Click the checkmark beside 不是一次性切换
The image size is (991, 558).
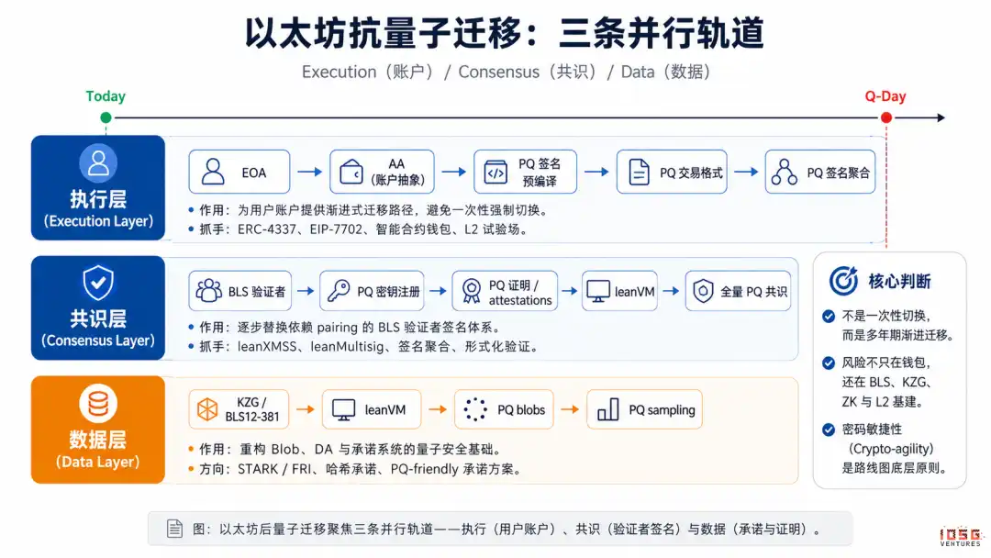829,316
